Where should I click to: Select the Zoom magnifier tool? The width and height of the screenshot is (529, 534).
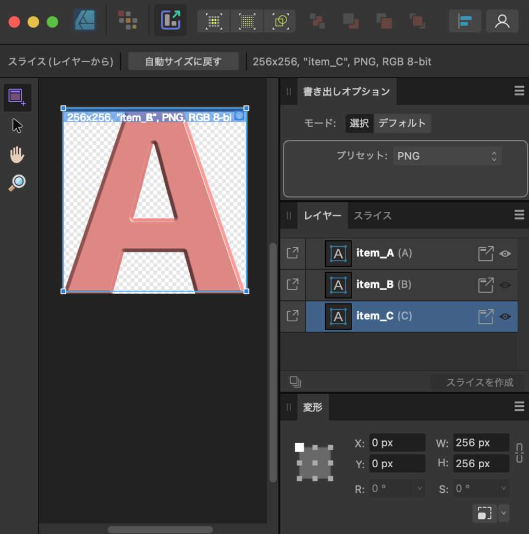(17, 183)
